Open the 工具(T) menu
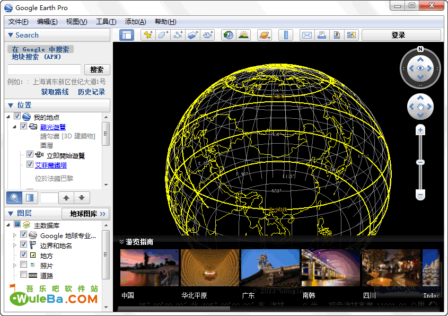Image resolution: width=448 pixels, height=316 pixels. click(106, 22)
